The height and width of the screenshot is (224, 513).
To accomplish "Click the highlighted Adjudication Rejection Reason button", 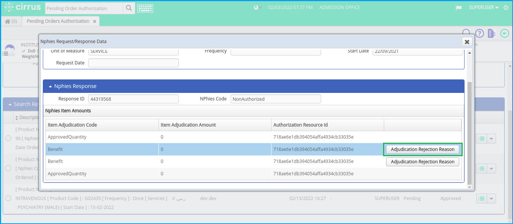I will click(422, 149).
